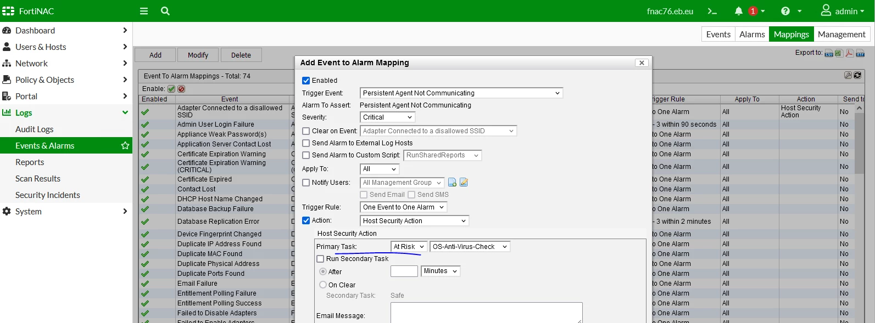Open the notifications bell
The height and width of the screenshot is (323, 875).
click(739, 11)
